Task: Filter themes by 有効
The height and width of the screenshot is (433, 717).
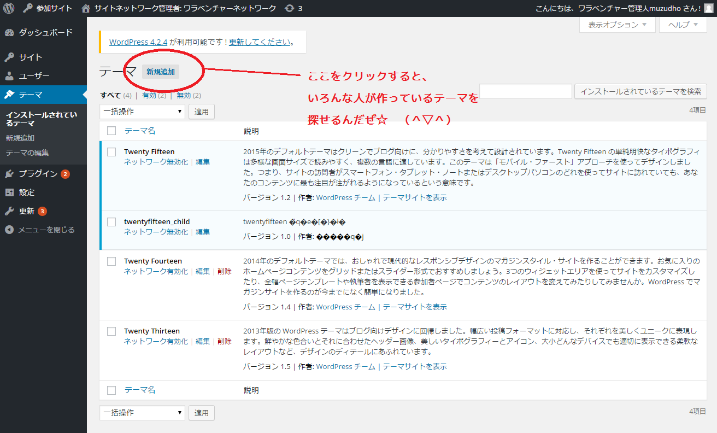Action: click(x=149, y=95)
